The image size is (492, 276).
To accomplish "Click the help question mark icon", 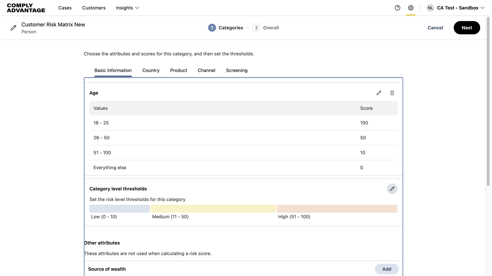I will (x=397, y=8).
